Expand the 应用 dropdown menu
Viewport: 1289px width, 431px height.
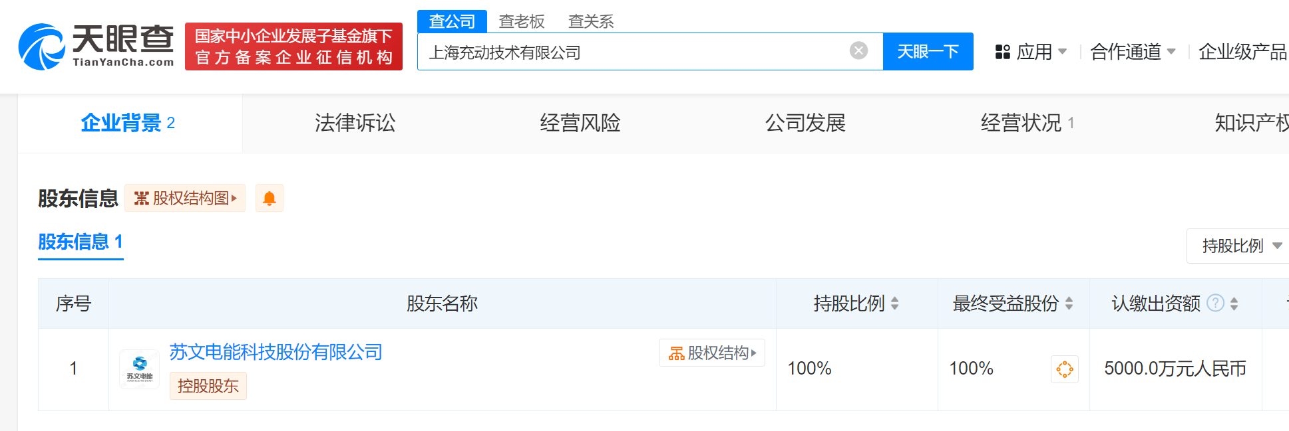point(1031,52)
